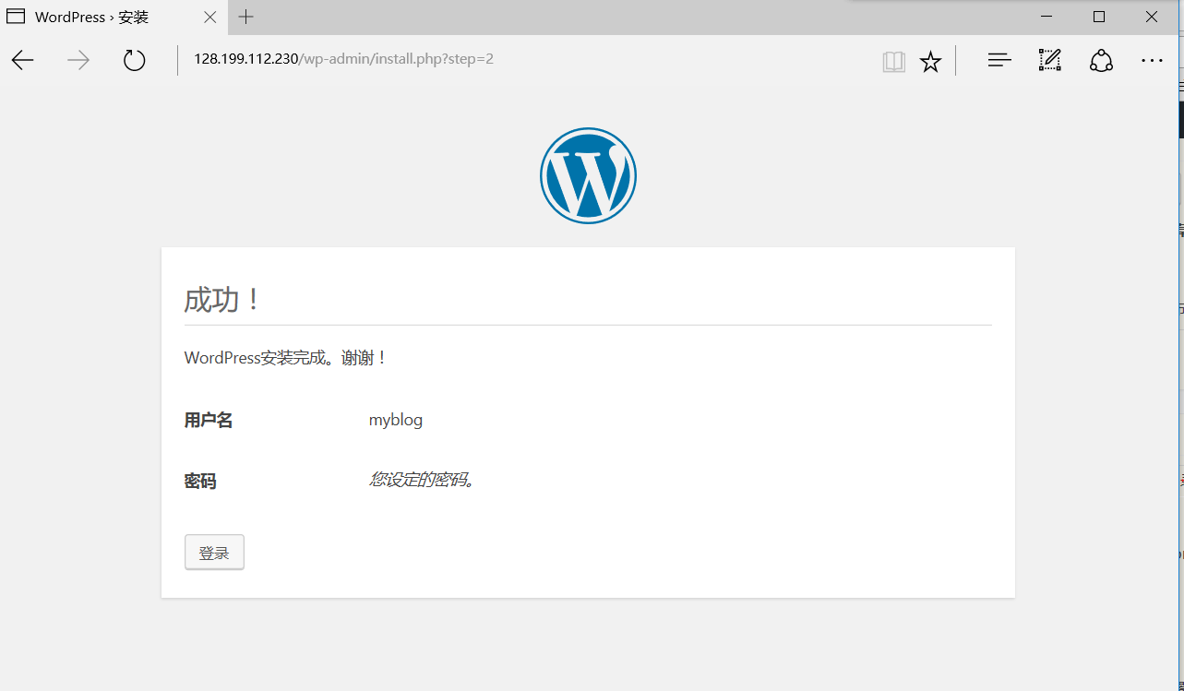Open reading view book icon
Viewport: 1184px width, 691px height.
coord(893,62)
